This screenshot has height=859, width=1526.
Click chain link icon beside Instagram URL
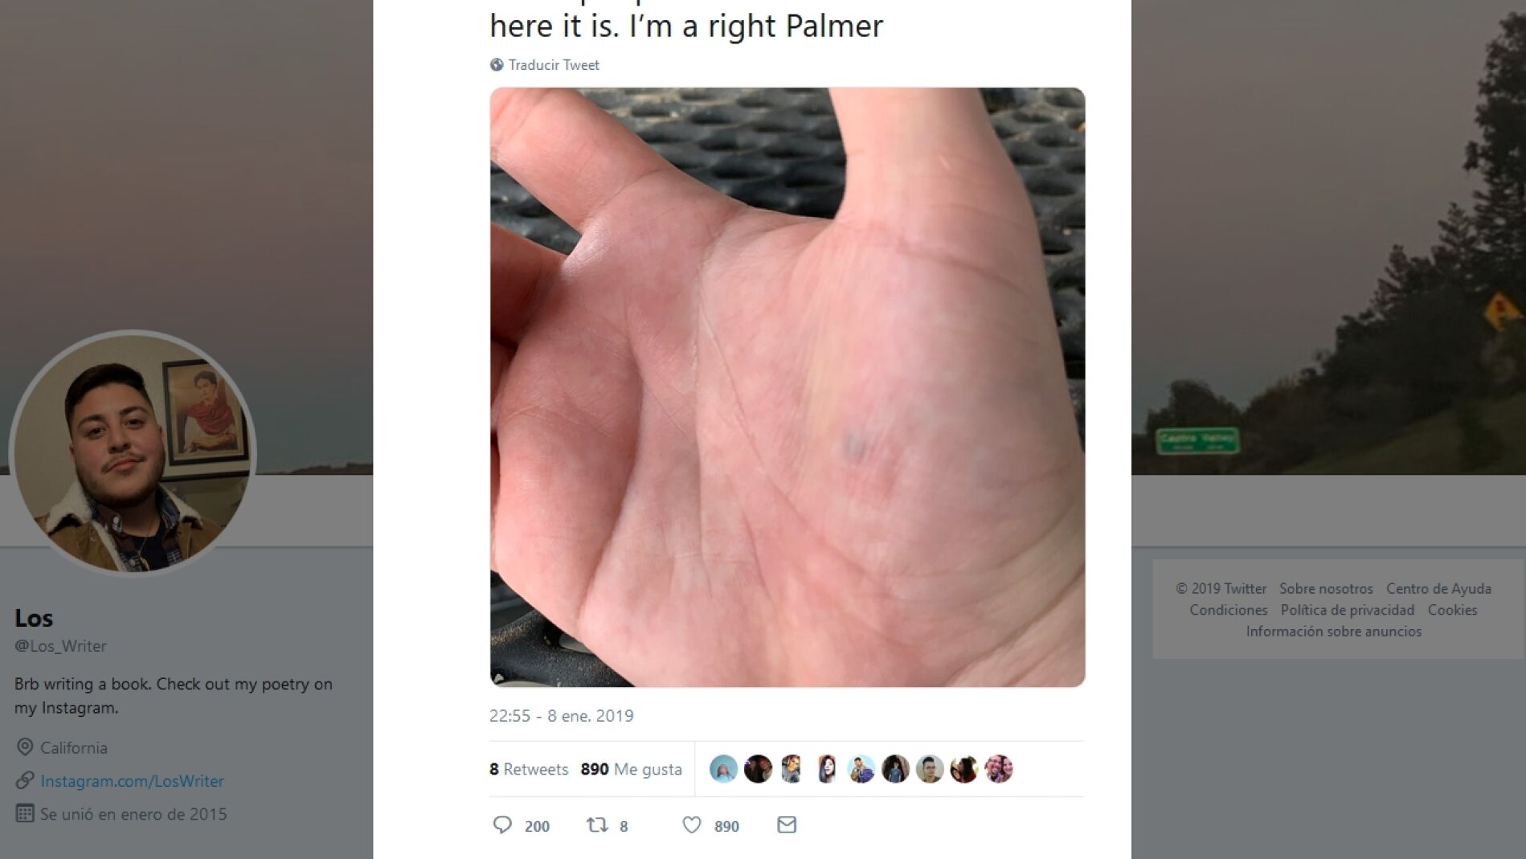click(25, 780)
